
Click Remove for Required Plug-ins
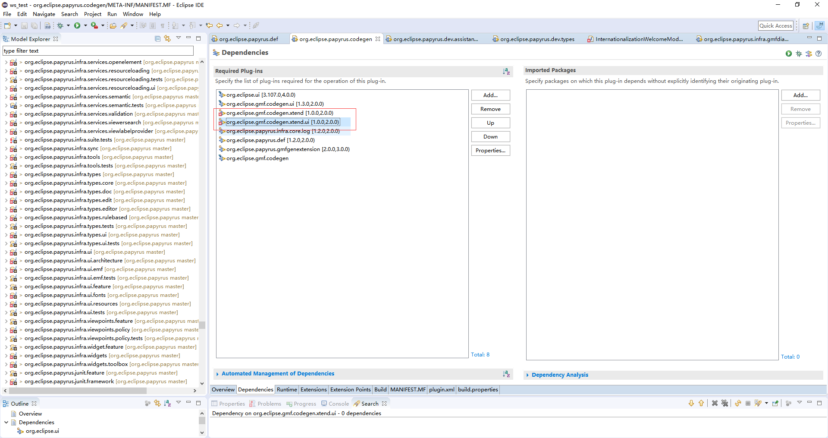[490, 109]
